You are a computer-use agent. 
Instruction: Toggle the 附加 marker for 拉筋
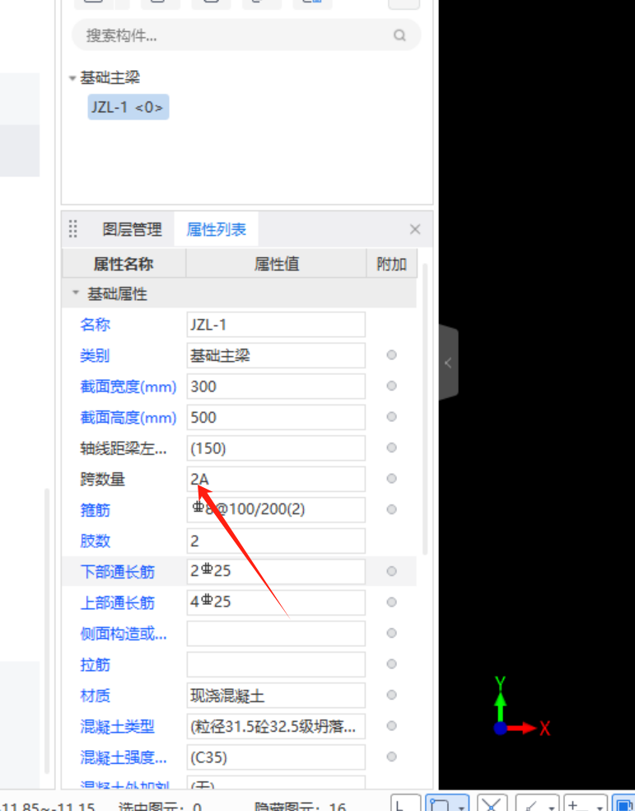(x=392, y=663)
